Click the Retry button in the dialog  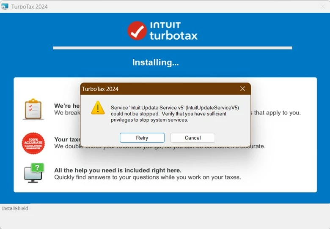[142, 138]
